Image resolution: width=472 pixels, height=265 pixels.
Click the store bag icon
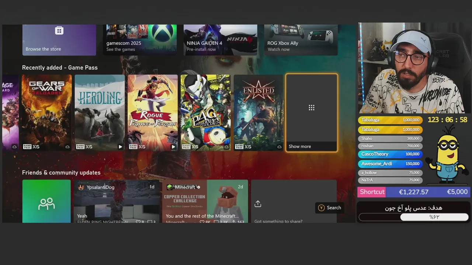(x=59, y=31)
